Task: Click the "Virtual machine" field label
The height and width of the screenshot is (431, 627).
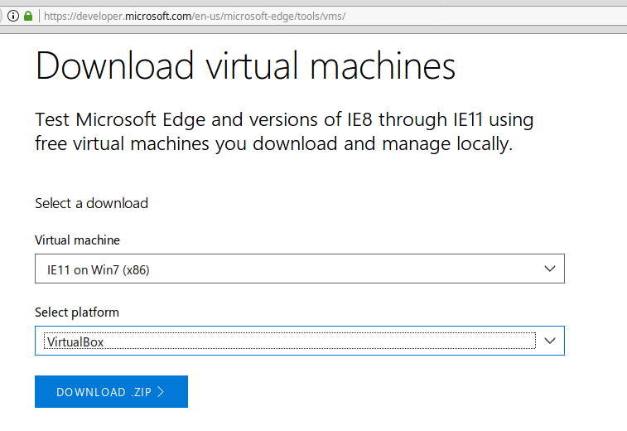Action: pos(78,240)
